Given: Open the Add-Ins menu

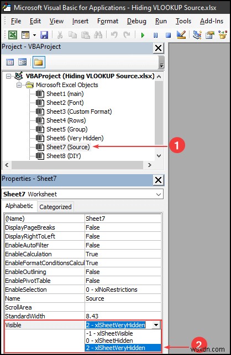Looking at the screenshot, I should point(212,21).
